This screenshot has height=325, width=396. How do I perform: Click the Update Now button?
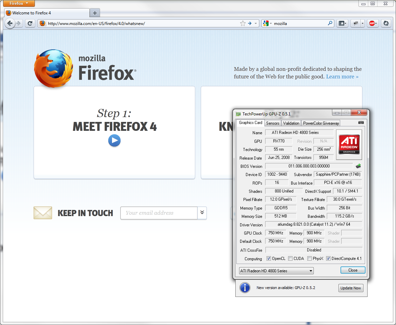(x=350, y=288)
